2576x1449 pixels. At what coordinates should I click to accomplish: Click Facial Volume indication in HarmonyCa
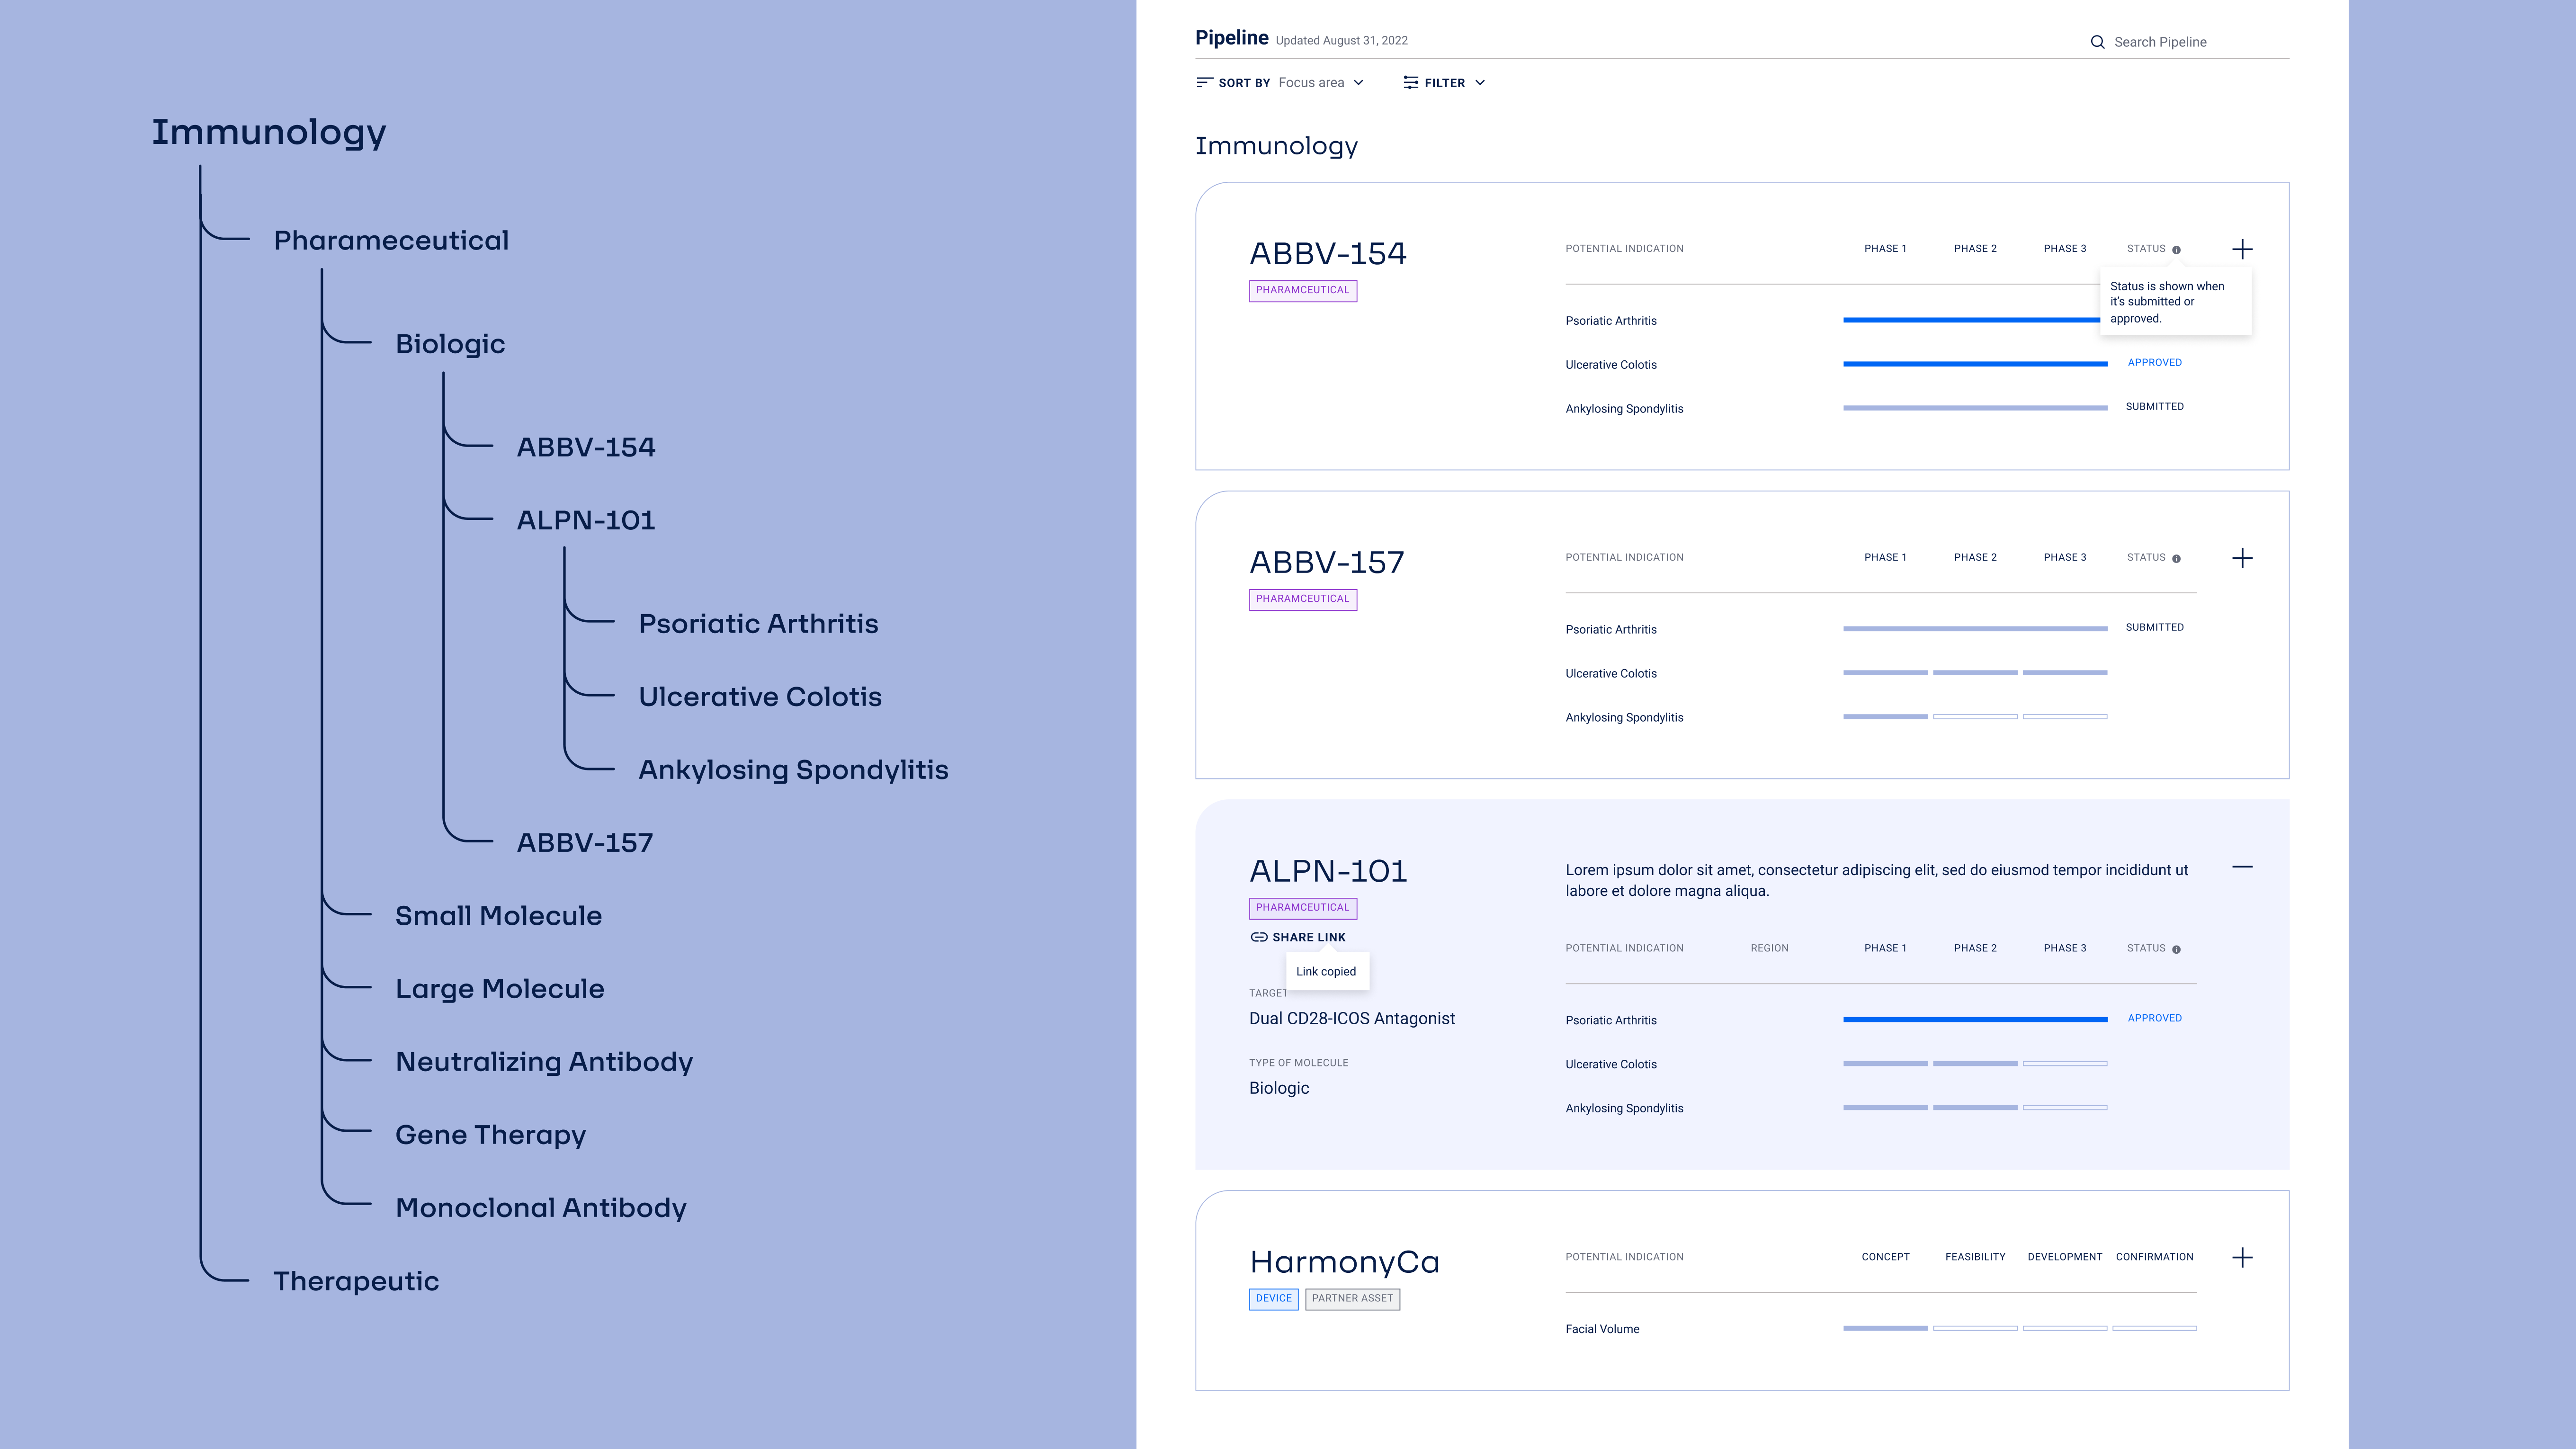tap(1602, 1329)
